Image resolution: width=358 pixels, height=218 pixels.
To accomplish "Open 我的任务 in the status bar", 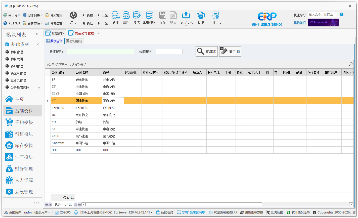I will 165,212.
